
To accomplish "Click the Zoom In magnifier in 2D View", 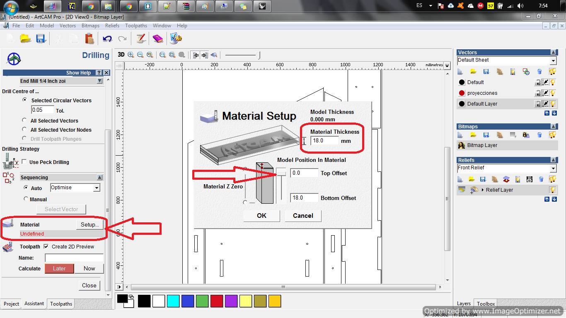I will click(131, 55).
